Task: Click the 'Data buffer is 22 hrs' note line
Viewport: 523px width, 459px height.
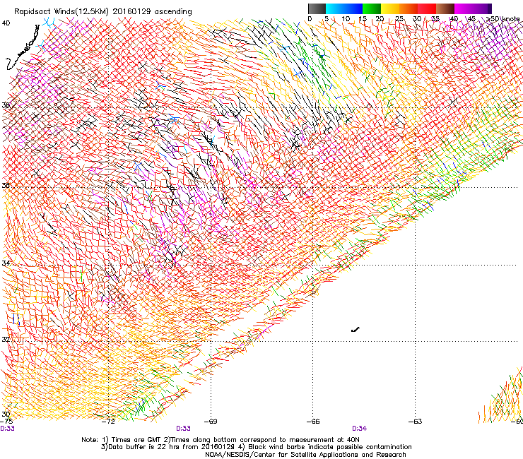Action: [x=256, y=447]
